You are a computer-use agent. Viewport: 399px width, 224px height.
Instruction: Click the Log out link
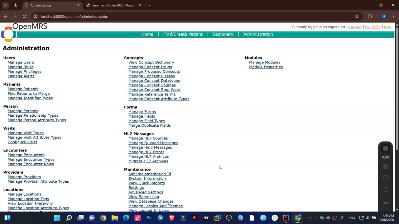pyautogui.click(x=355, y=27)
